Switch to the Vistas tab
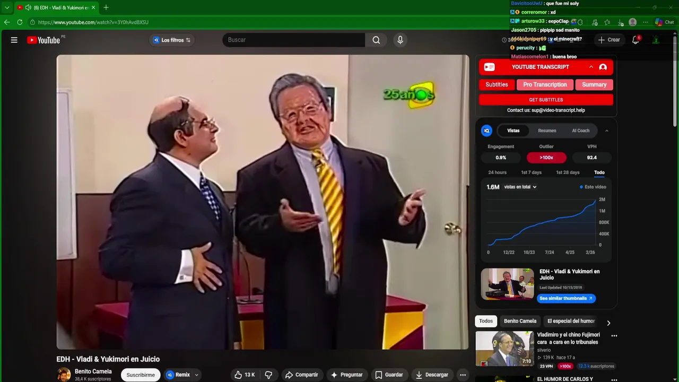This screenshot has height=382, width=679. [x=513, y=131]
